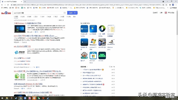Viewport: 178px width, 100px height.
Task: Open the 更多 tab menu
Action: pos(74,17)
